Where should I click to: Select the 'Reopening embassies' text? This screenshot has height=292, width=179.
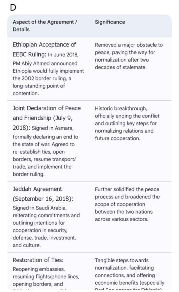(x=39, y=269)
